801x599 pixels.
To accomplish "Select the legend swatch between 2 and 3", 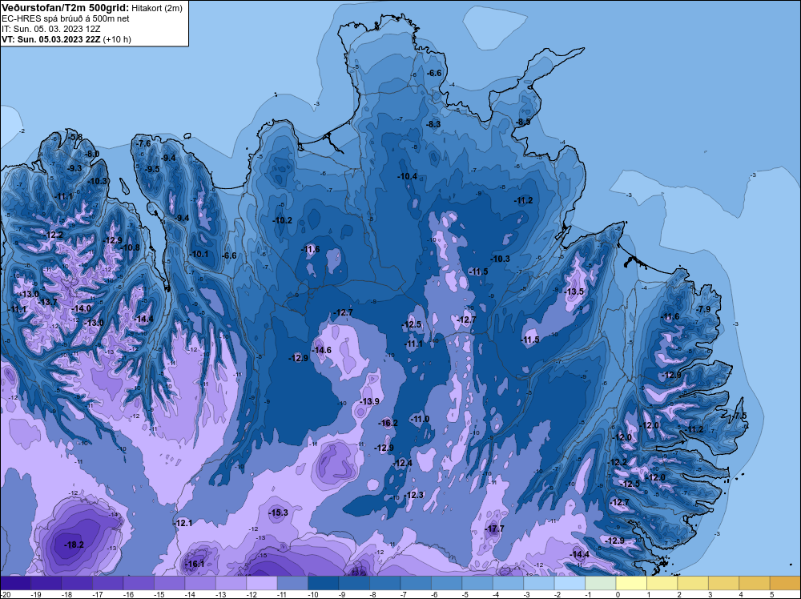I will pos(693,583).
